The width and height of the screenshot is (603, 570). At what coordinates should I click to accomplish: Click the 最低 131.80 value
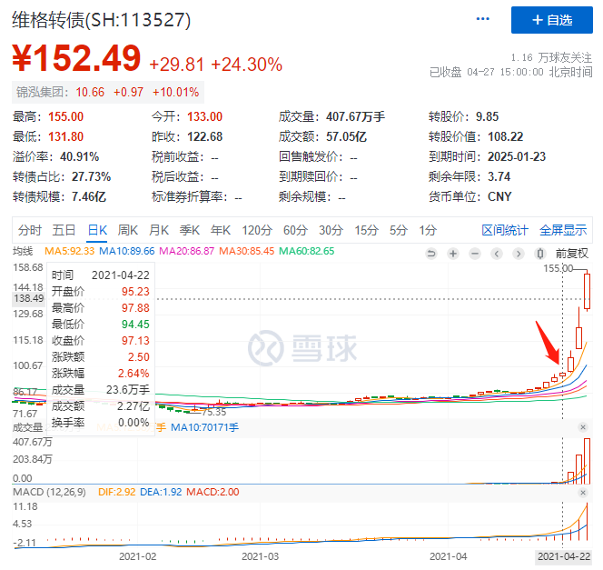point(65,136)
